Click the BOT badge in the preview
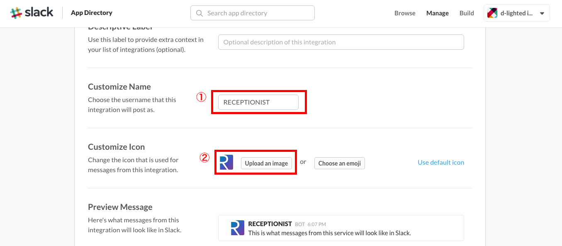 point(300,224)
